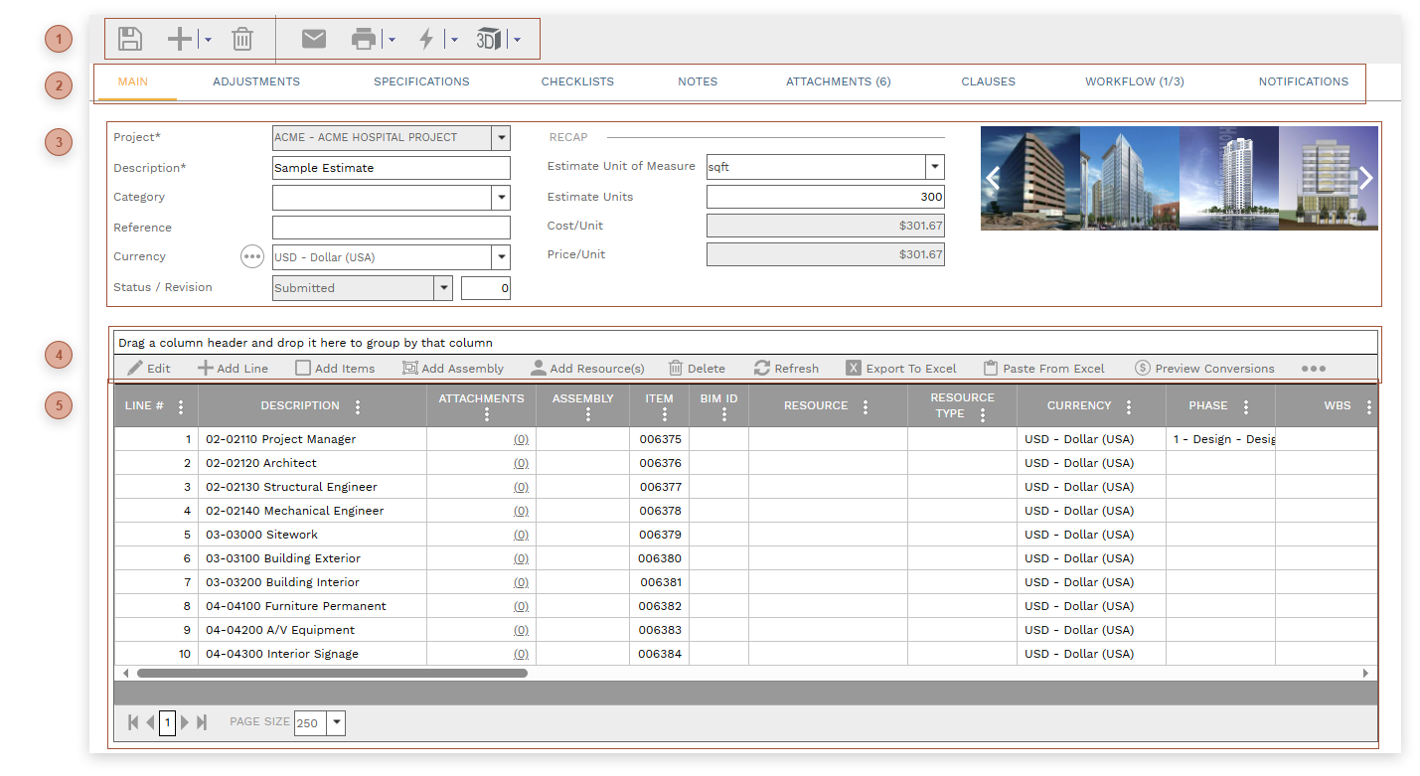Click the ellipsis button beside Currency
This screenshot has height=776, width=1420.
252,257
